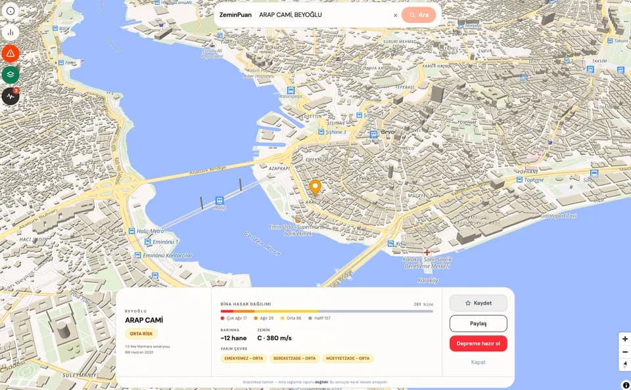Close the panel with Kapat link
631x390 pixels.
(478, 362)
